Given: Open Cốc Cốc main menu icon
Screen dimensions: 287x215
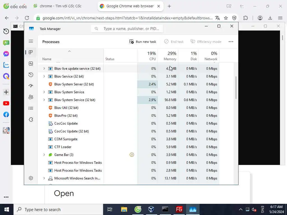Looking at the screenshot, I should tap(280, 18).
